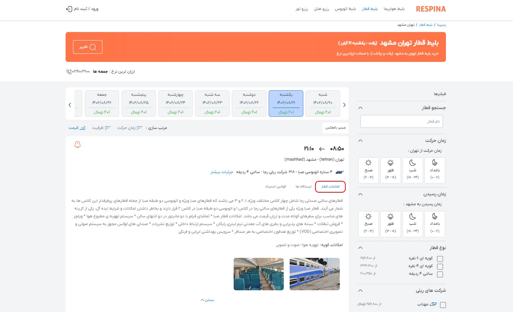
Task: Click the change search (تغییر) button
Action: click(88, 47)
